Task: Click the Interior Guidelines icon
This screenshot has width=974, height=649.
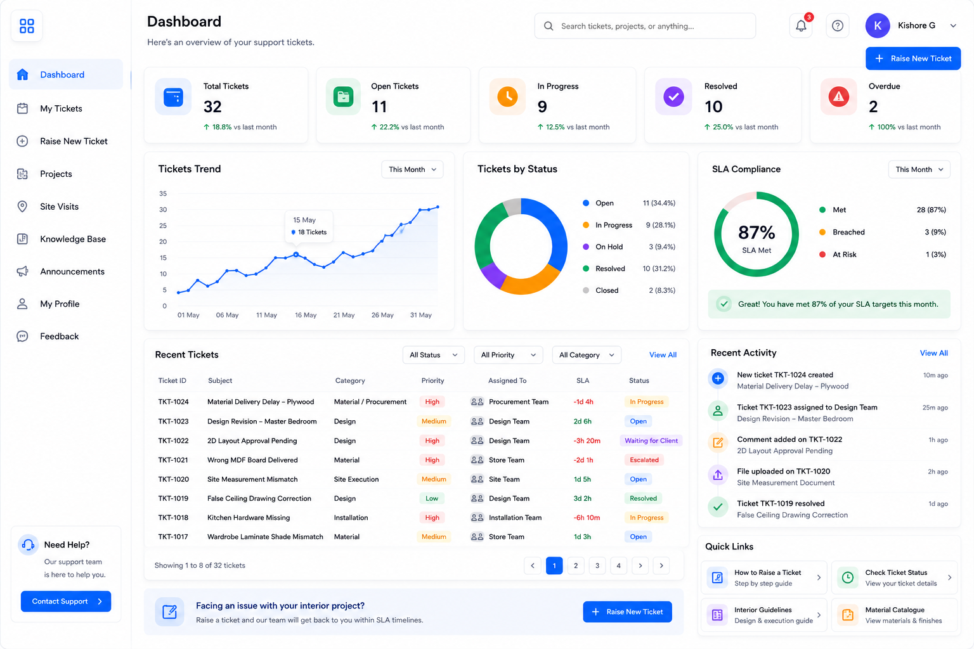Action: coord(717,615)
